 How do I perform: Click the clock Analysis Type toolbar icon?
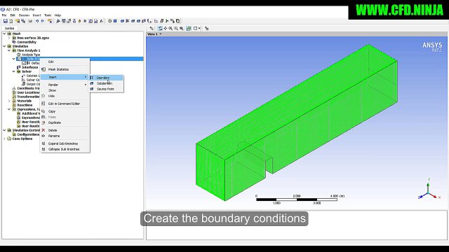109,21
